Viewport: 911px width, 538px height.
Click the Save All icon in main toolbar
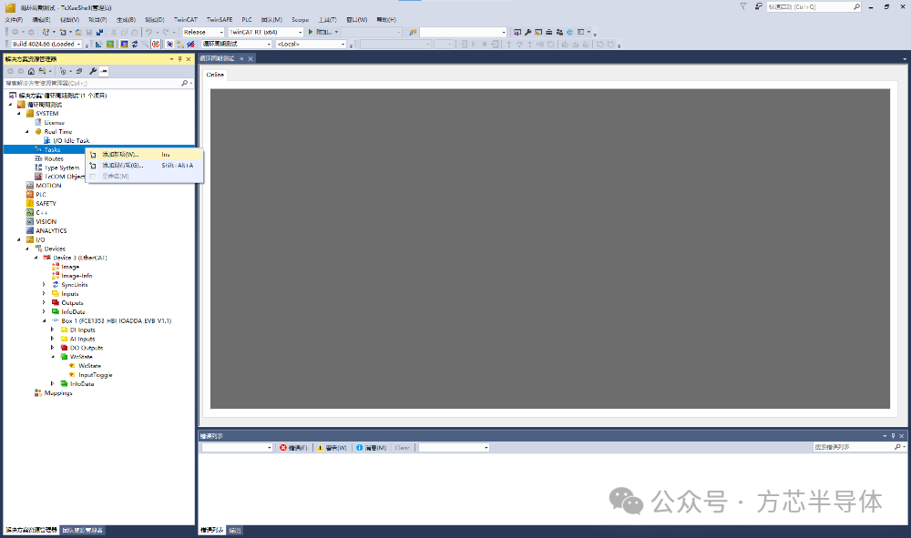[x=99, y=32]
